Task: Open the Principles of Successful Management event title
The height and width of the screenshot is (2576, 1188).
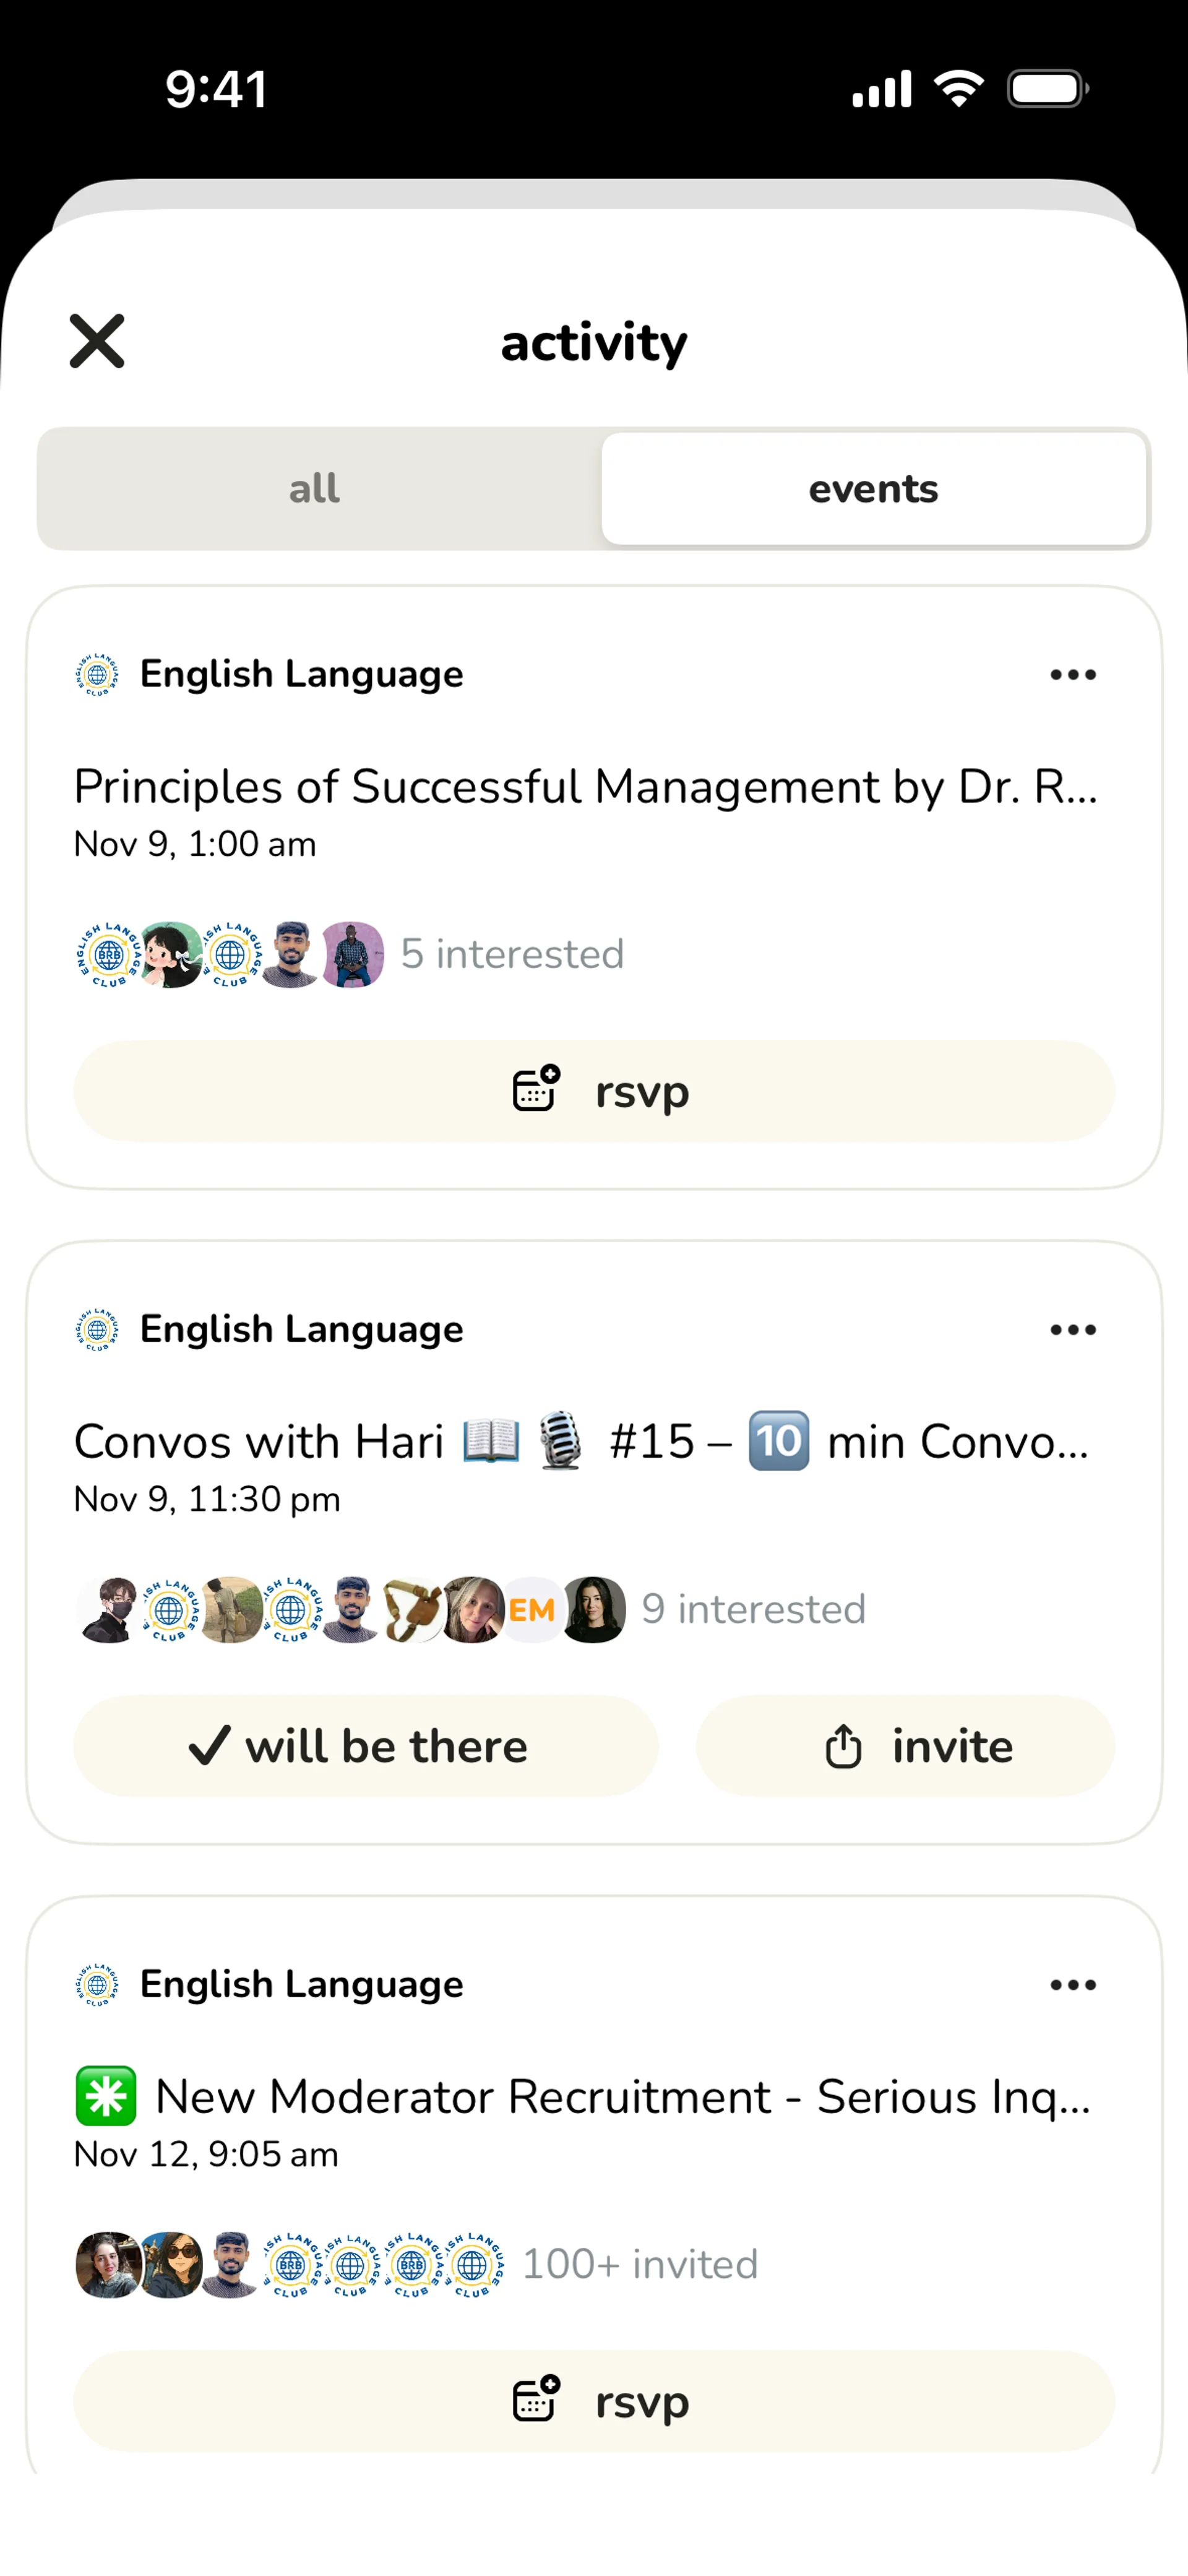Action: (585, 787)
